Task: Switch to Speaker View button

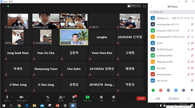Action: pyautogui.click(x=134, y=6)
